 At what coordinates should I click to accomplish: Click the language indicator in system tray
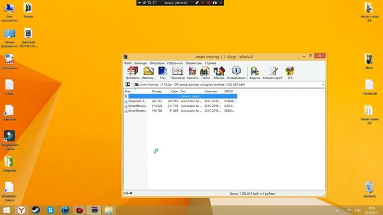click(x=358, y=210)
